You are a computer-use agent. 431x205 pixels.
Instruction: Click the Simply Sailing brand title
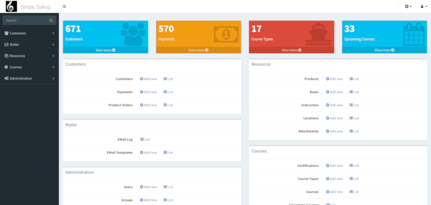coord(35,7)
